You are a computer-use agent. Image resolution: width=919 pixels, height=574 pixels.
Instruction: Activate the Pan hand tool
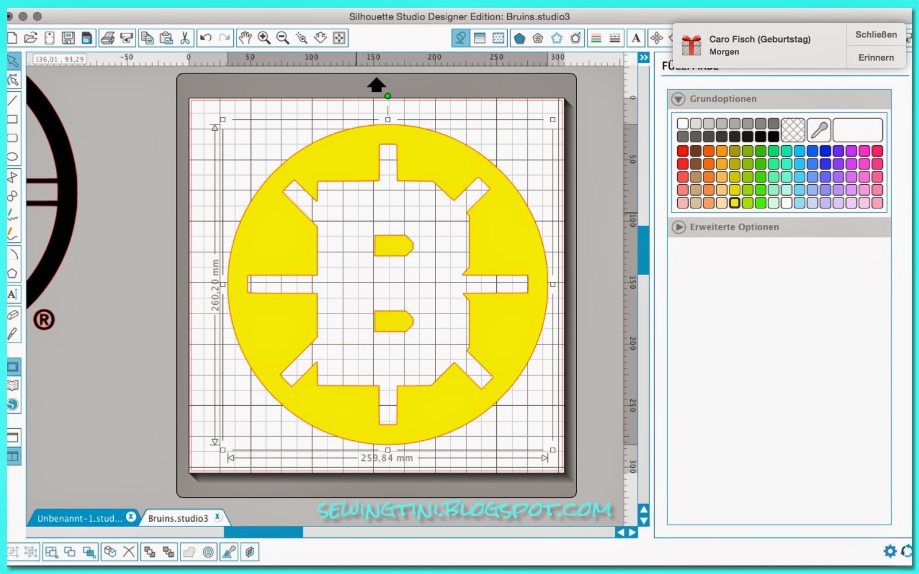245,38
